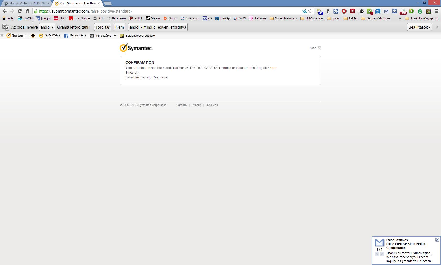Click the browser Back arrow
The width and height of the screenshot is (441, 265).
pos(4,11)
